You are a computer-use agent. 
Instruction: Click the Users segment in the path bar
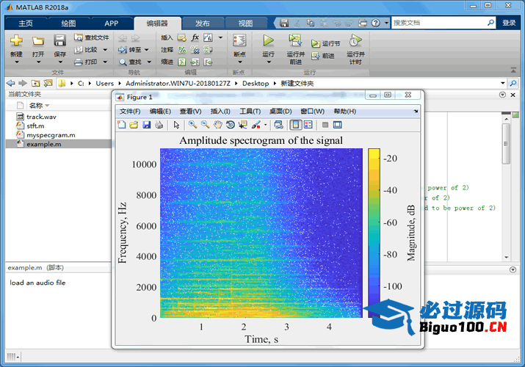coord(104,83)
